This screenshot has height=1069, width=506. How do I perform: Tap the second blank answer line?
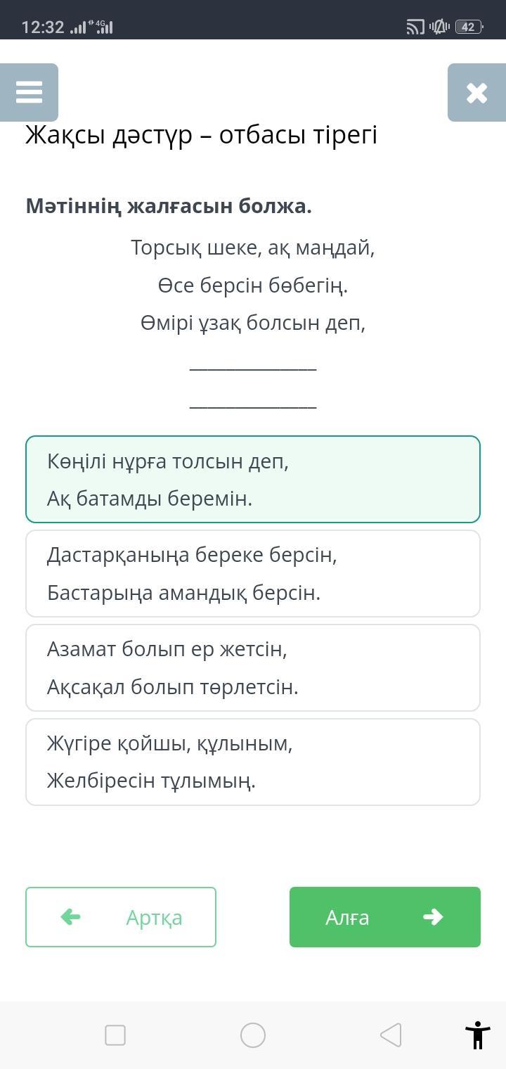coord(253,404)
